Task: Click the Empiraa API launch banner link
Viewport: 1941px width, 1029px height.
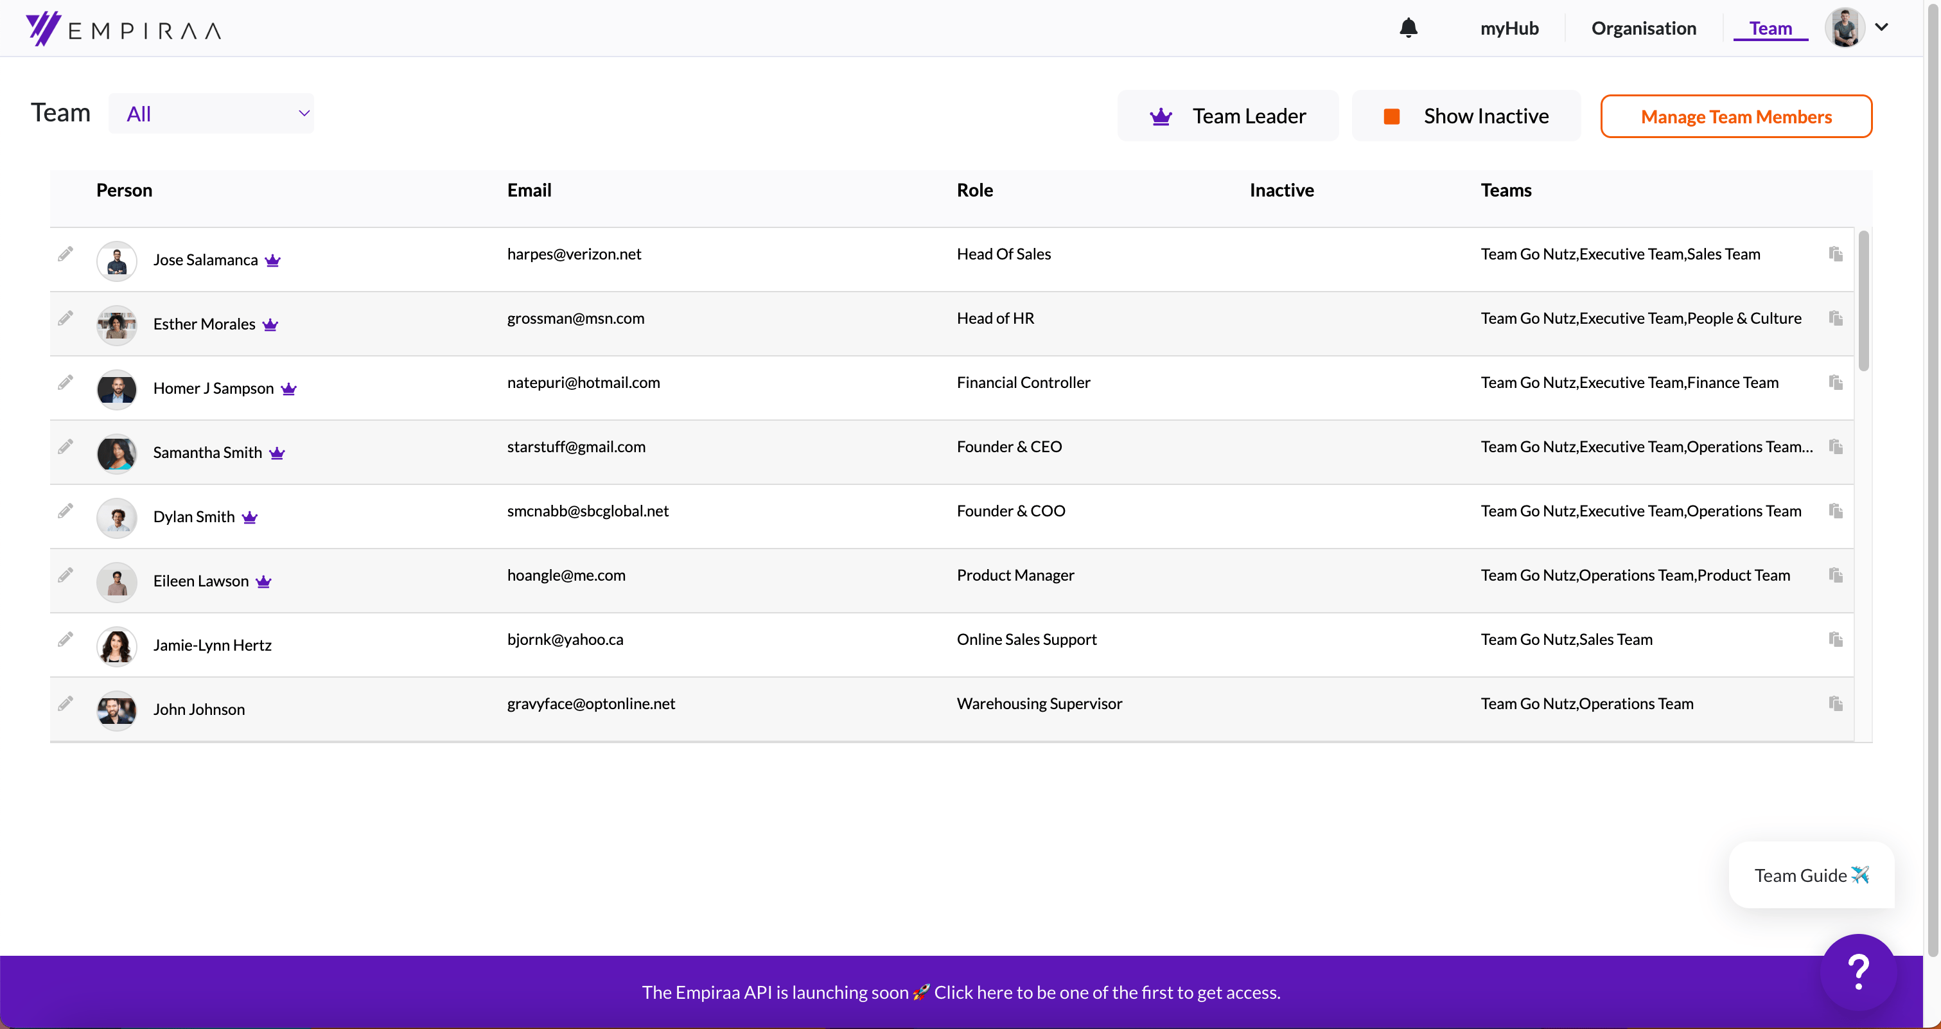Action: click(961, 992)
